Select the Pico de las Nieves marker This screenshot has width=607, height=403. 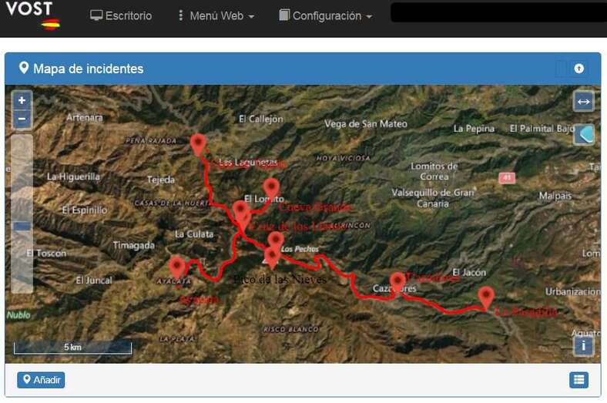[272, 257]
